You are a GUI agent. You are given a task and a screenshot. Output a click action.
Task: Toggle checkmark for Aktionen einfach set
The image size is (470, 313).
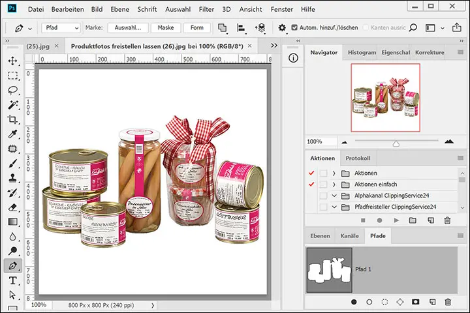pos(310,185)
